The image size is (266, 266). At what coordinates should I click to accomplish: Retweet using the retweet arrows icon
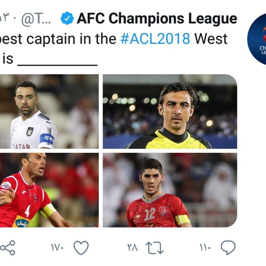coord(155,248)
